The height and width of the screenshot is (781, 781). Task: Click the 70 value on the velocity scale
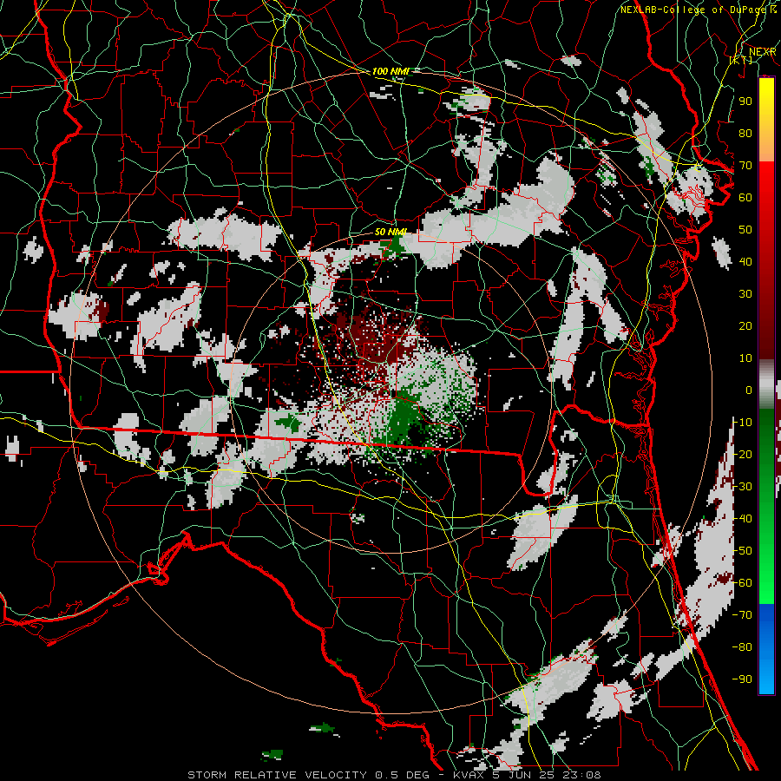coord(745,166)
